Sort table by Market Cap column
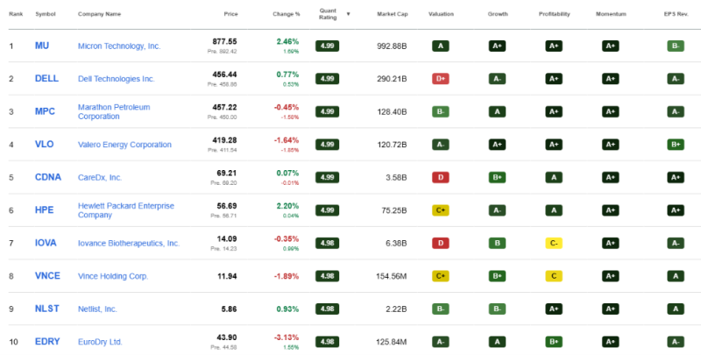The width and height of the screenshot is (701, 355). tap(392, 14)
